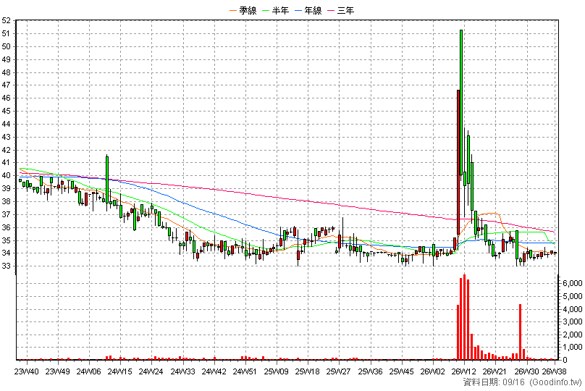Click the x-axis label 24W51
This screenshot has height=391, width=585.
pos(245,371)
